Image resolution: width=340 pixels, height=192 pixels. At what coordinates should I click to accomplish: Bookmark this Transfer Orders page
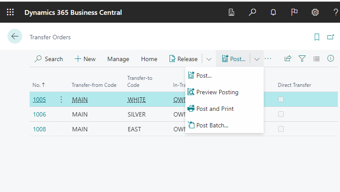[x=317, y=37]
